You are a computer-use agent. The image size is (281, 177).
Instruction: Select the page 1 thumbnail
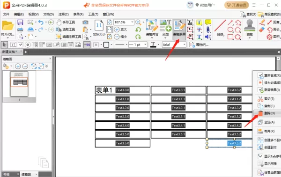[x=19, y=84]
